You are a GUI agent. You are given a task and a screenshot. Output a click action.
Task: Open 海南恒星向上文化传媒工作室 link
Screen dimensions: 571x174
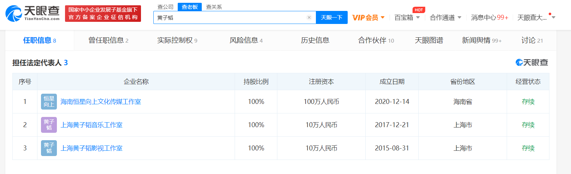tap(101, 102)
